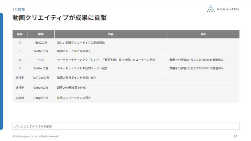The width and height of the screenshot is (251, 141).
Task: Click the × result mark in the YDN row
Action: [20, 60]
